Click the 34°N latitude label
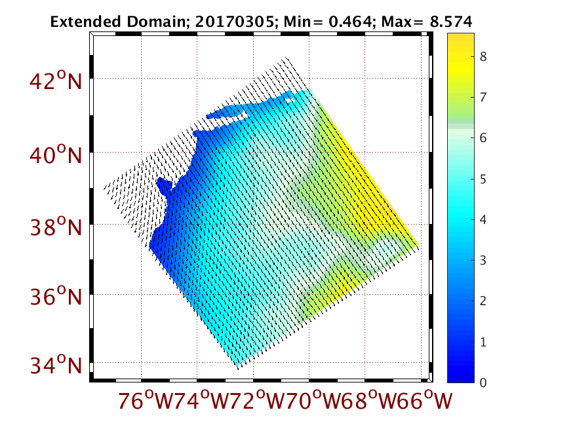 (x=56, y=365)
